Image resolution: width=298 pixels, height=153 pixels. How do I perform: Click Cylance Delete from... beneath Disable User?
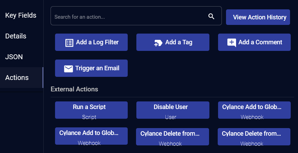pyautogui.click(x=172, y=137)
